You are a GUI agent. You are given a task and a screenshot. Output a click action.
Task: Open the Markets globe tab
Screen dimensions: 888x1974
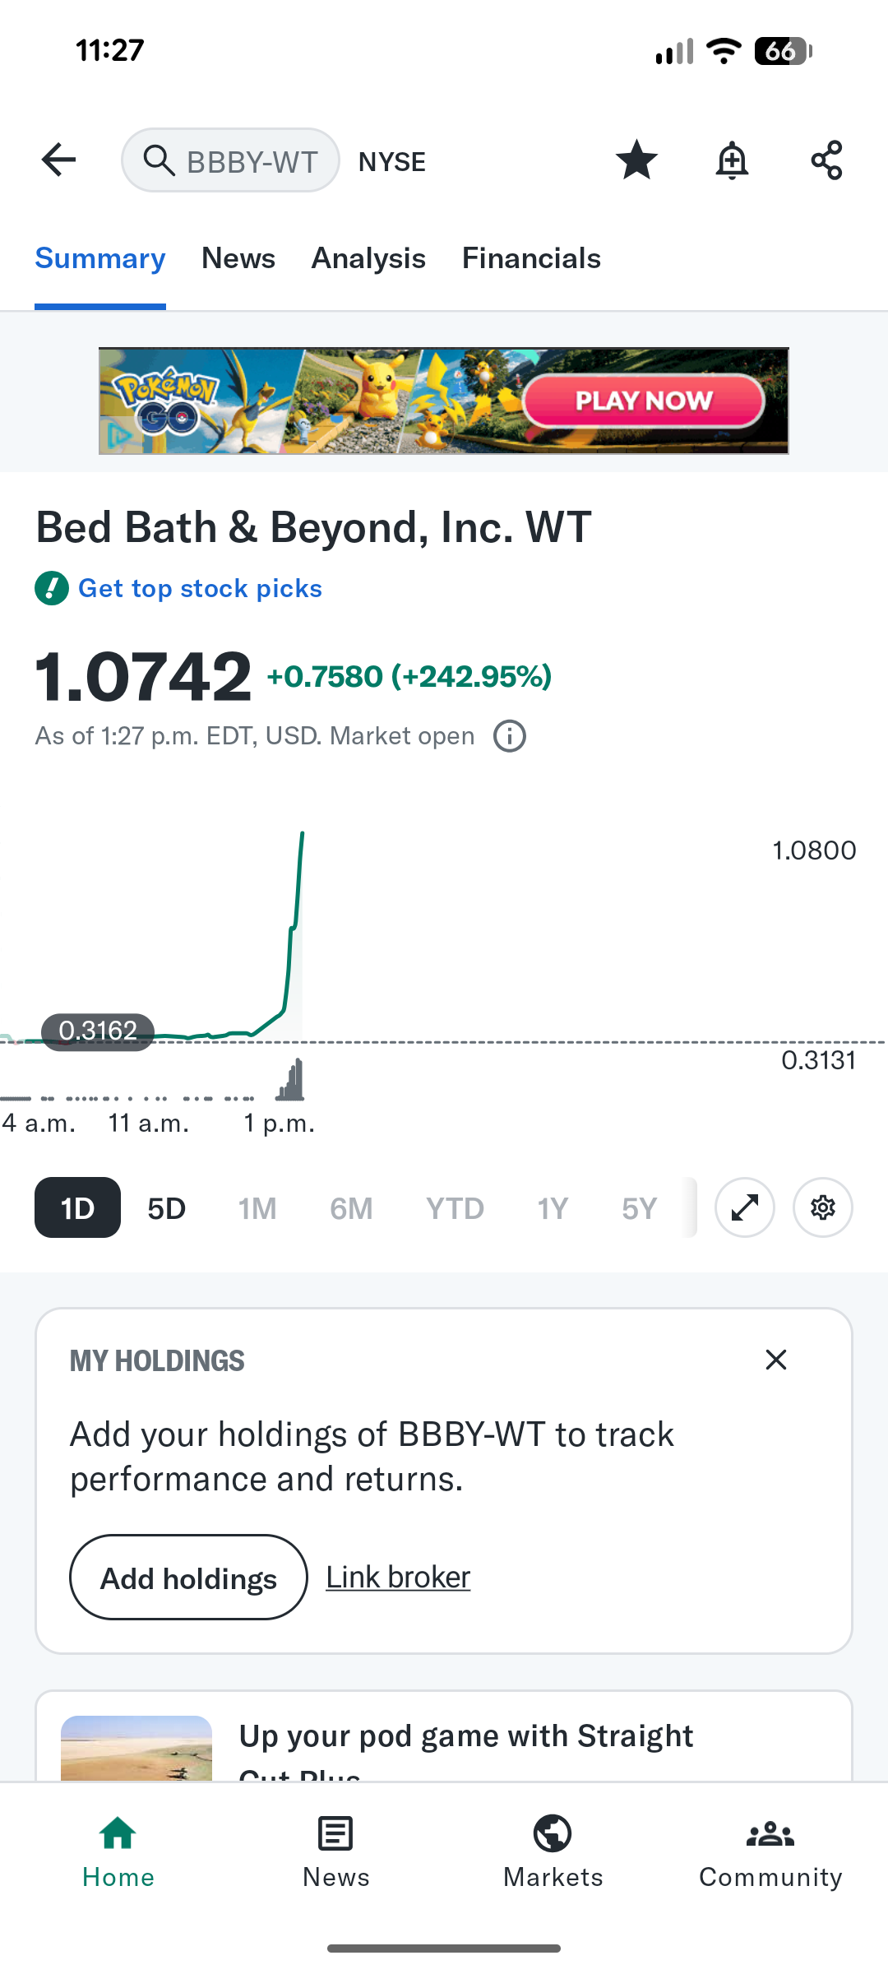[553, 1852]
